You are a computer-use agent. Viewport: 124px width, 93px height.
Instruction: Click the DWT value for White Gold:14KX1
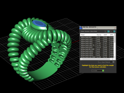pos(105,55)
